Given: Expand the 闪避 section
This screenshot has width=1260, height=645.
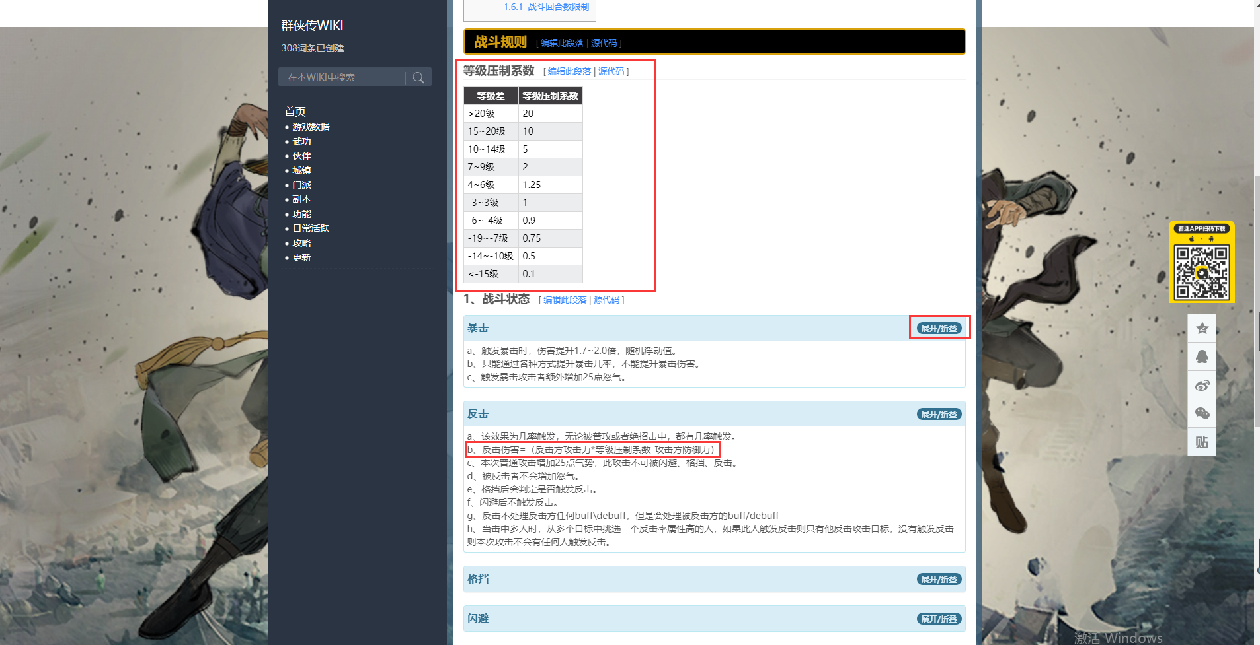Looking at the screenshot, I should (x=939, y=619).
